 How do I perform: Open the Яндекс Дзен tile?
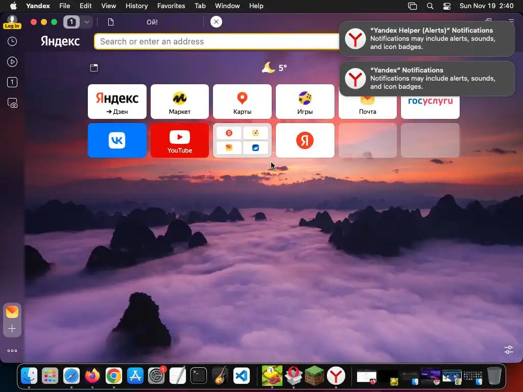tap(117, 102)
